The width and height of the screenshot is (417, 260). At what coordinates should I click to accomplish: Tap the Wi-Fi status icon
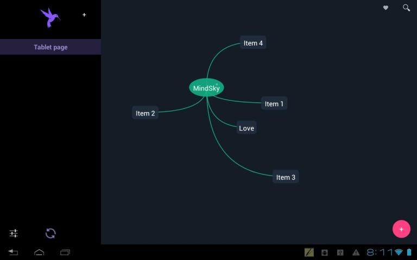pyautogui.click(x=399, y=252)
